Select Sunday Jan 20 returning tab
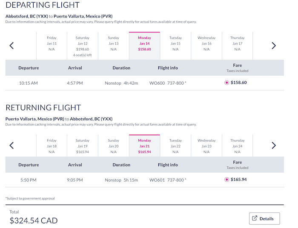This screenshot has height=228, width=298. (x=114, y=146)
